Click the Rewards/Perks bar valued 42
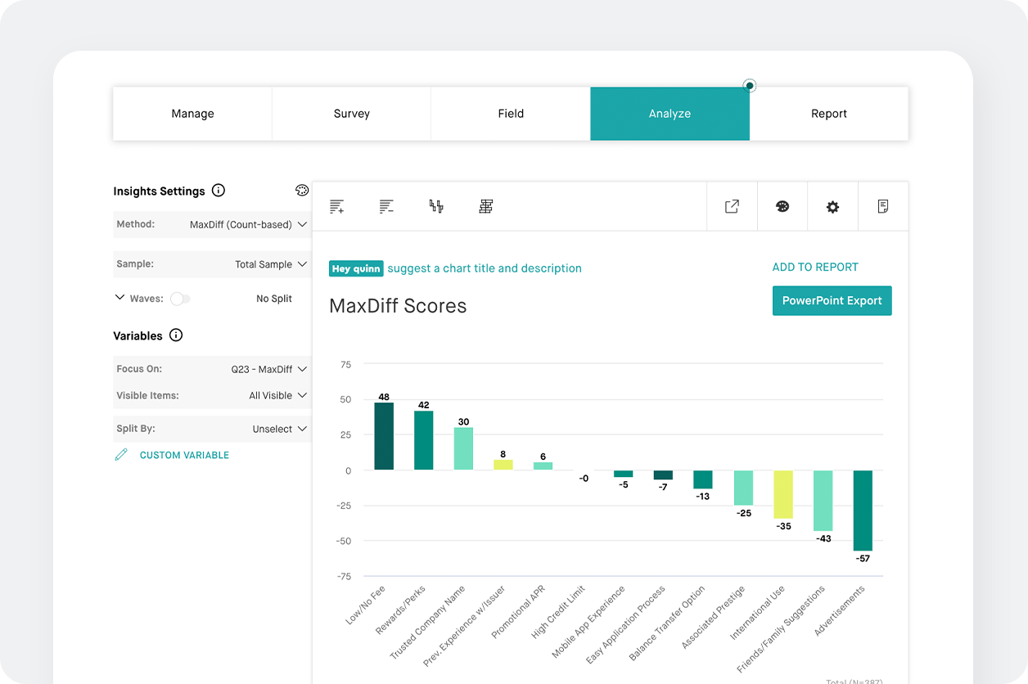Image resolution: width=1028 pixels, height=684 pixels. [424, 440]
